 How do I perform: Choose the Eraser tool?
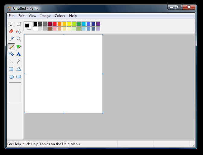pos(11,31)
